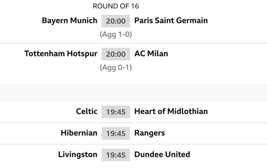
Task: Click the Agg 0-1 aggregate score
Action: (x=116, y=68)
